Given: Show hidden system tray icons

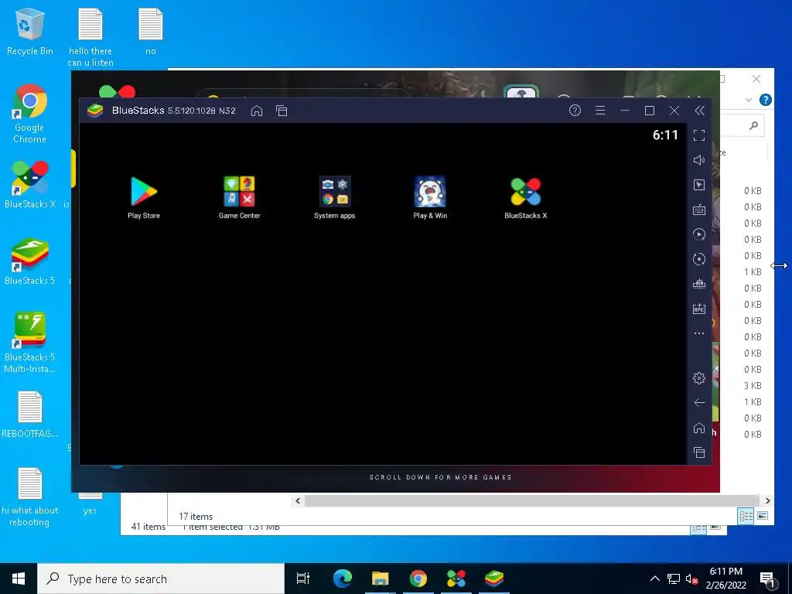Looking at the screenshot, I should (654, 579).
